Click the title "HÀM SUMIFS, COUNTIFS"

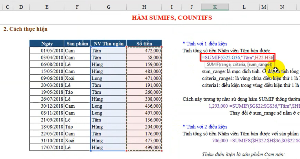(x=172, y=18)
